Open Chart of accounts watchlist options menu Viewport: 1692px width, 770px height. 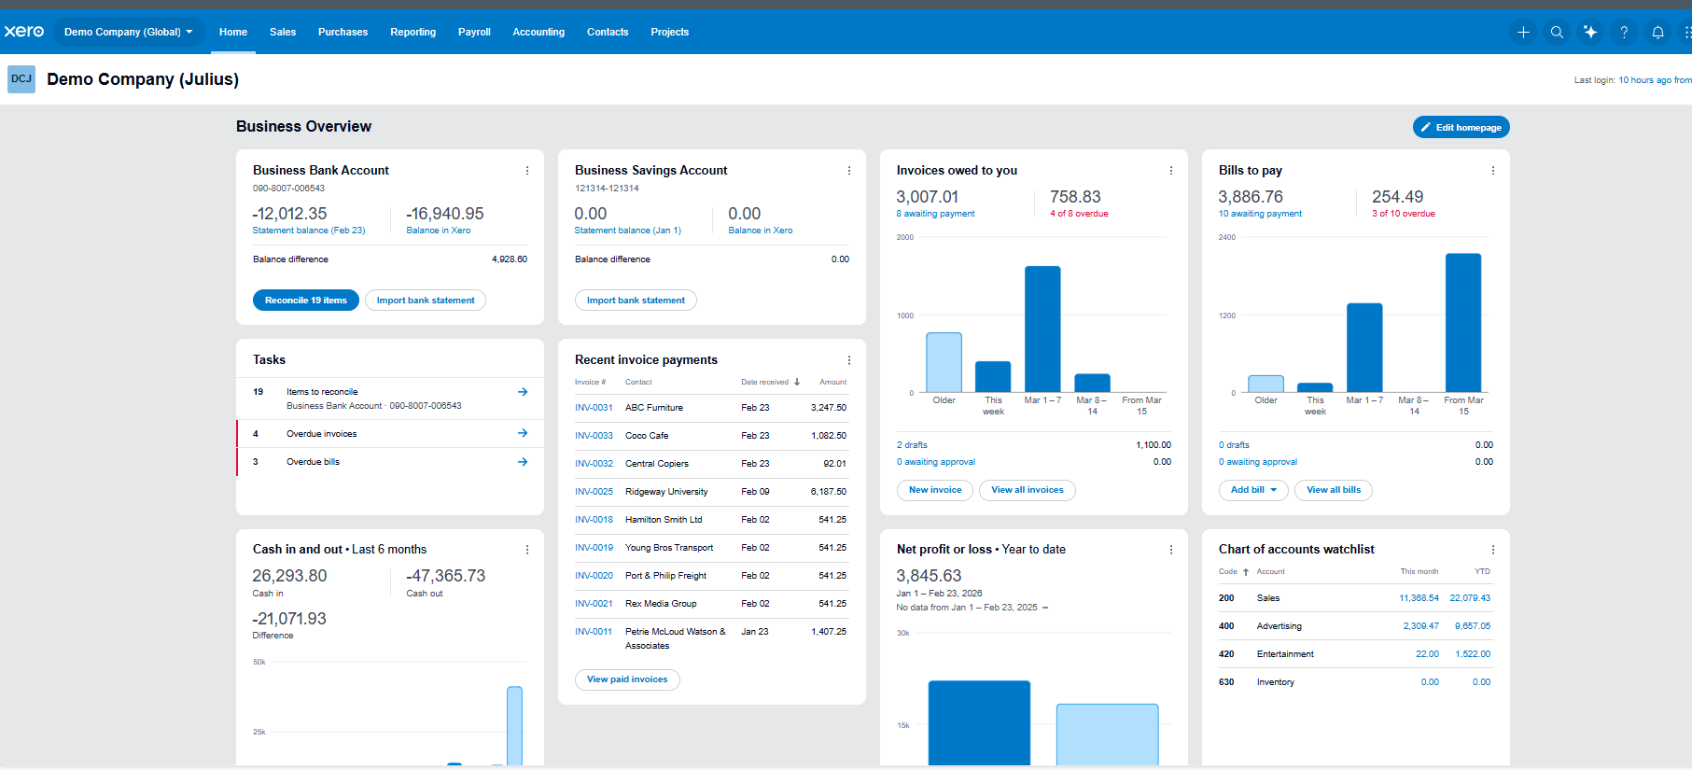(1493, 550)
